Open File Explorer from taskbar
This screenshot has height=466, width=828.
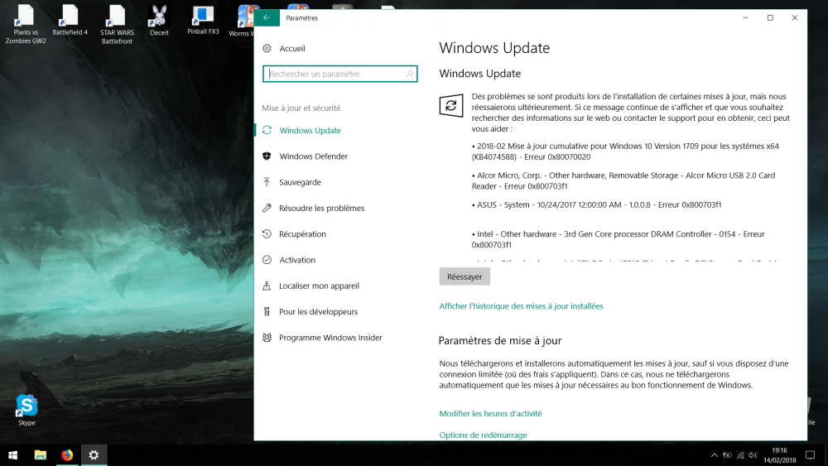pos(40,454)
